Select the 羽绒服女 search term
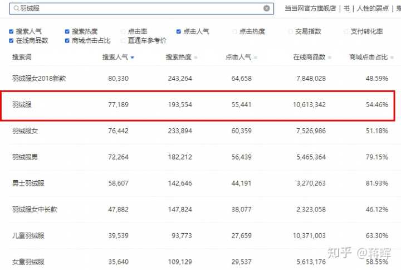This screenshot has height=270, width=401. pos(25,131)
